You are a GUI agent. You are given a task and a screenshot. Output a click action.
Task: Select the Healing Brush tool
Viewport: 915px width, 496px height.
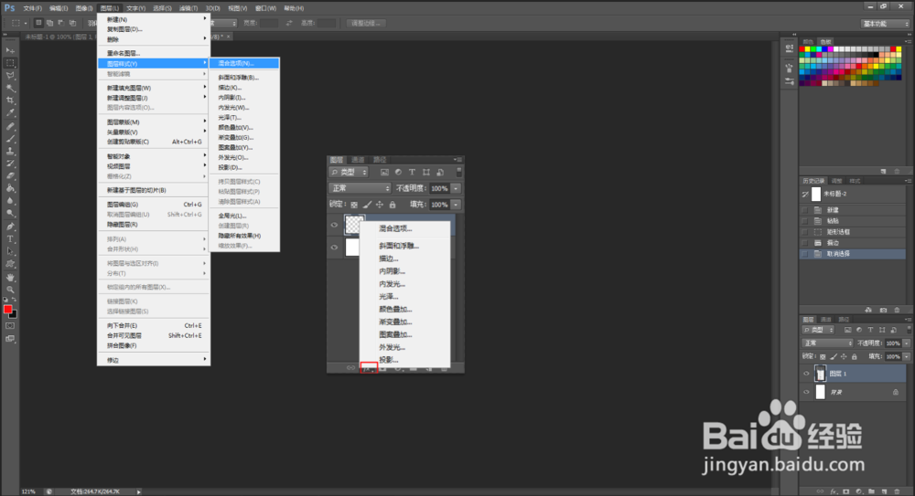(10, 126)
